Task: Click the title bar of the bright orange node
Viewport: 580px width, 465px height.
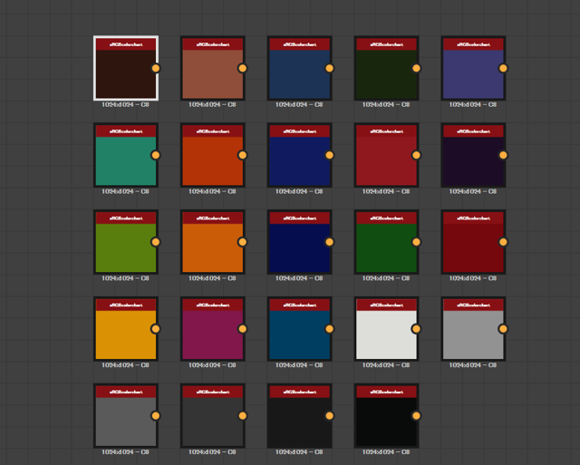Action: [x=212, y=218]
